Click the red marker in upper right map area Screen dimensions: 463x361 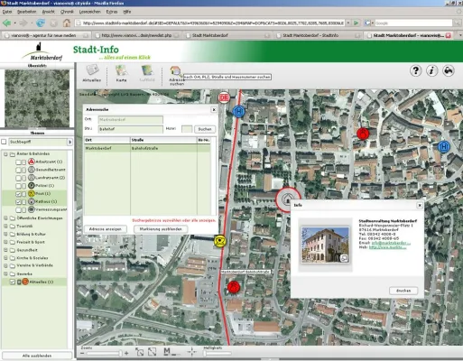(363, 134)
